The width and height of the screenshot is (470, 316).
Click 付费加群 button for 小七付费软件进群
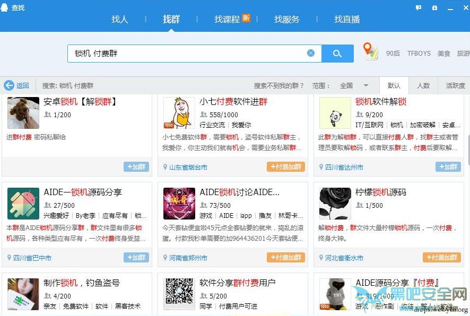pos(286,167)
